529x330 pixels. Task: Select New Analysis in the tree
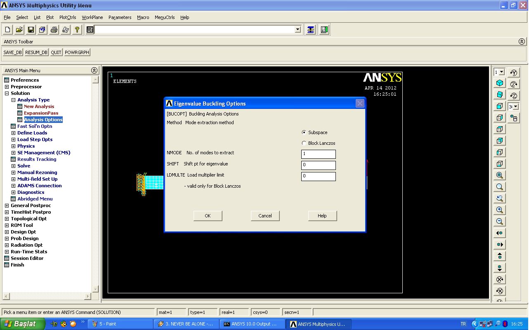click(39, 106)
